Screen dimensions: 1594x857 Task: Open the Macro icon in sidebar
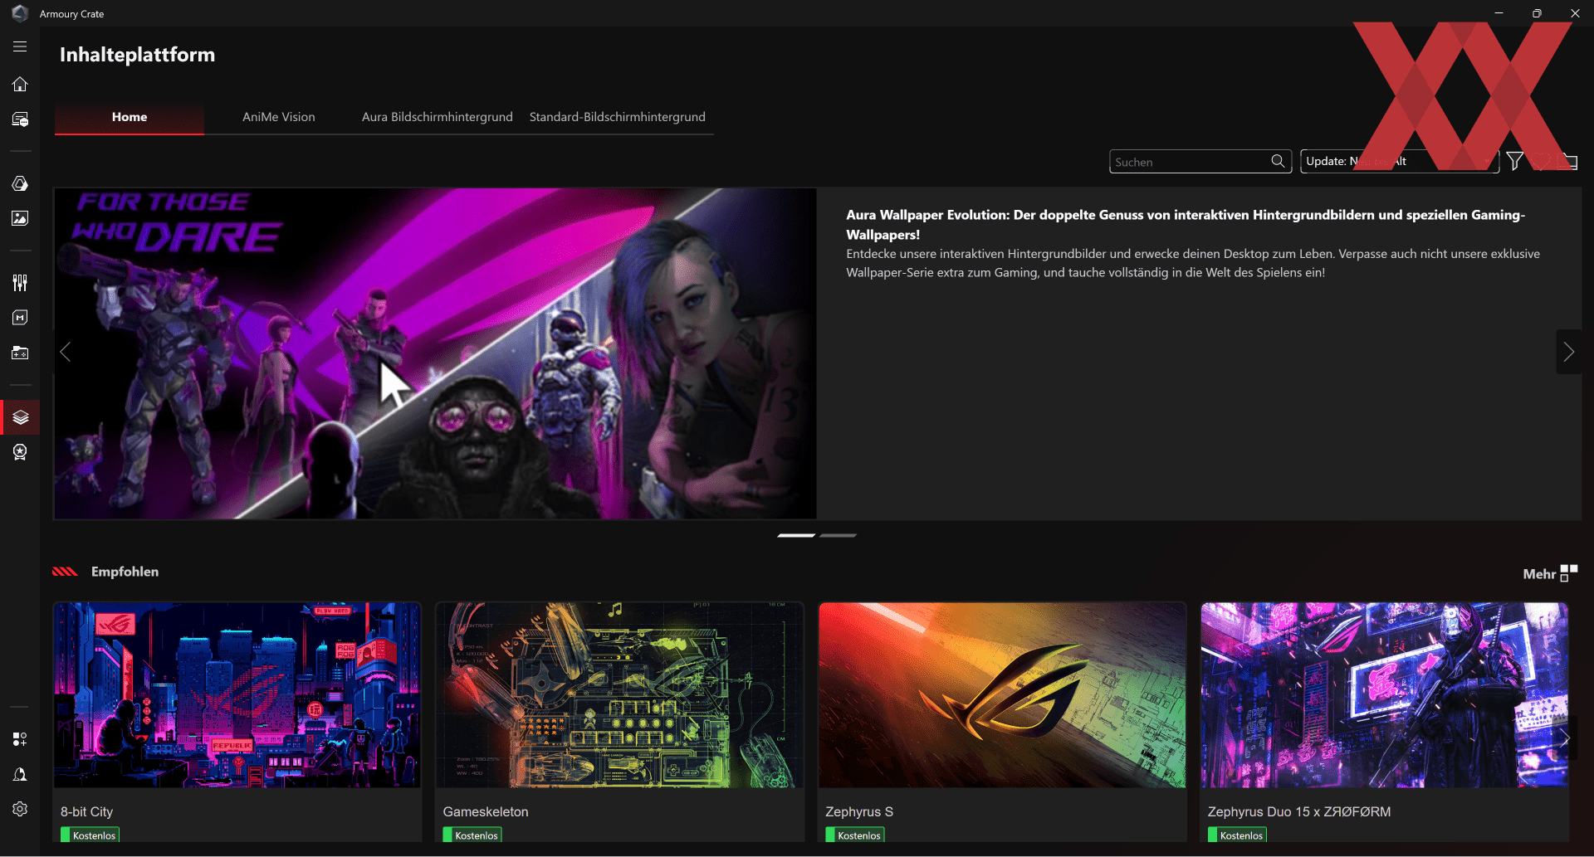[20, 318]
